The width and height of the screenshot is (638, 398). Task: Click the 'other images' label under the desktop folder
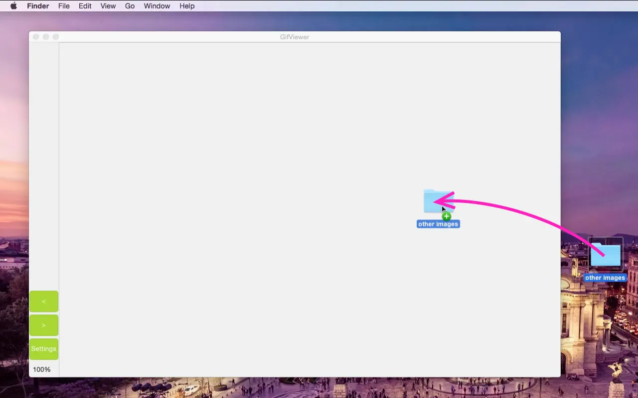point(605,278)
